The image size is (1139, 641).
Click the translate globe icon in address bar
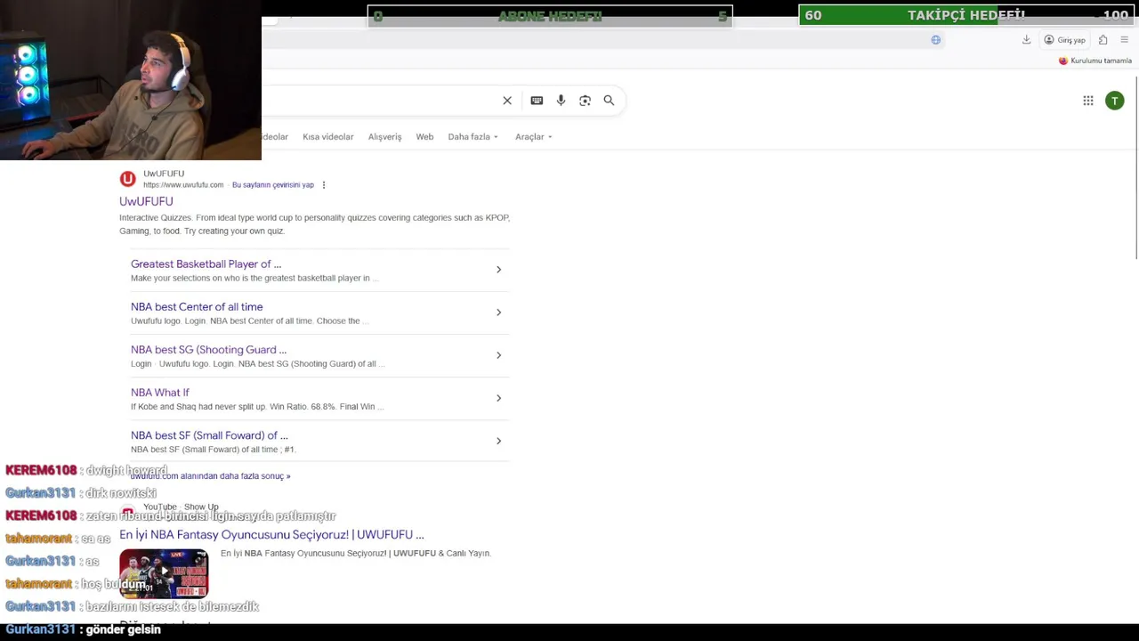pos(935,40)
